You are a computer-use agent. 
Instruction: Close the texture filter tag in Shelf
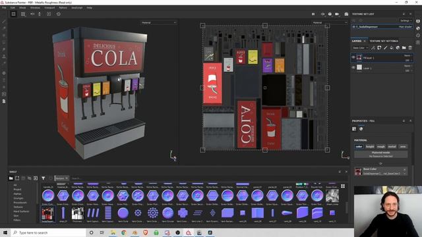67,178
